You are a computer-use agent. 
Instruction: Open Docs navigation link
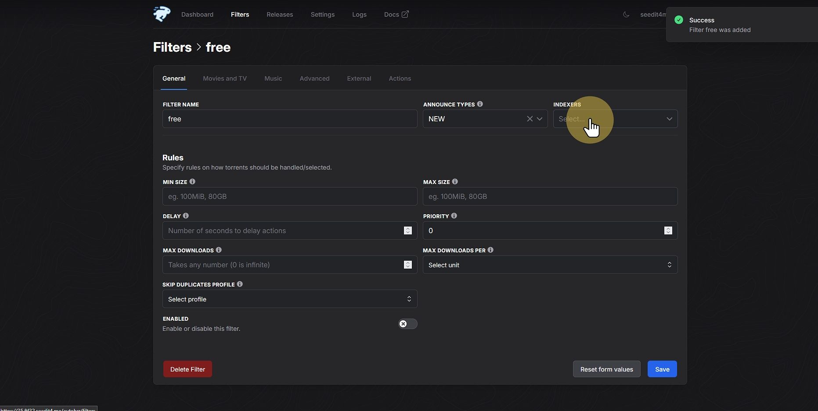(396, 14)
